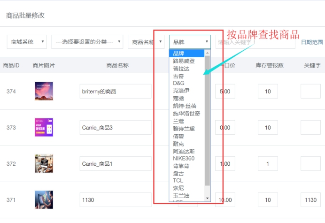Click the 商片图片 column header
The image size is (325, 223).
(x=44, y=65)
